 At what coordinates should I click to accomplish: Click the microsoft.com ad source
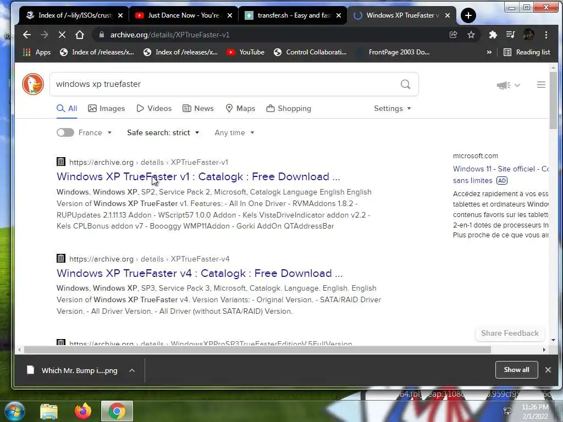coord(476,156)
